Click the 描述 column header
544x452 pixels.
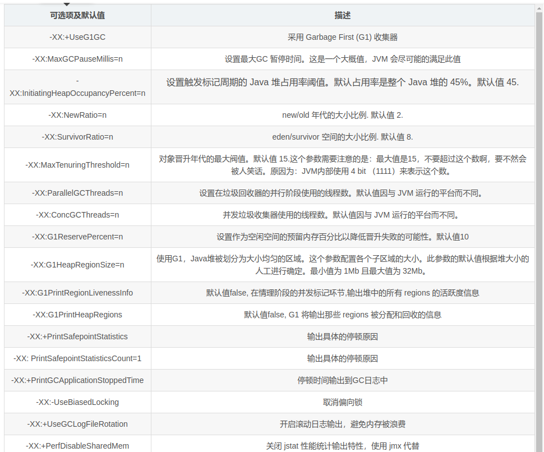(x=342, y=16)
